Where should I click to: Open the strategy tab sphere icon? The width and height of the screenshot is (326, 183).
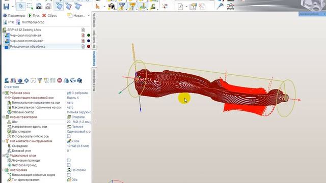(x=20, y=80)
